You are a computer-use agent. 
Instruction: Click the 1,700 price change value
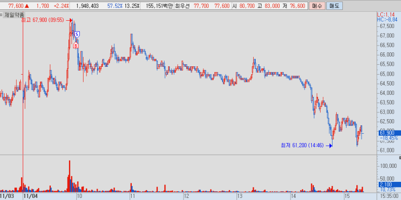click(43, 6)
